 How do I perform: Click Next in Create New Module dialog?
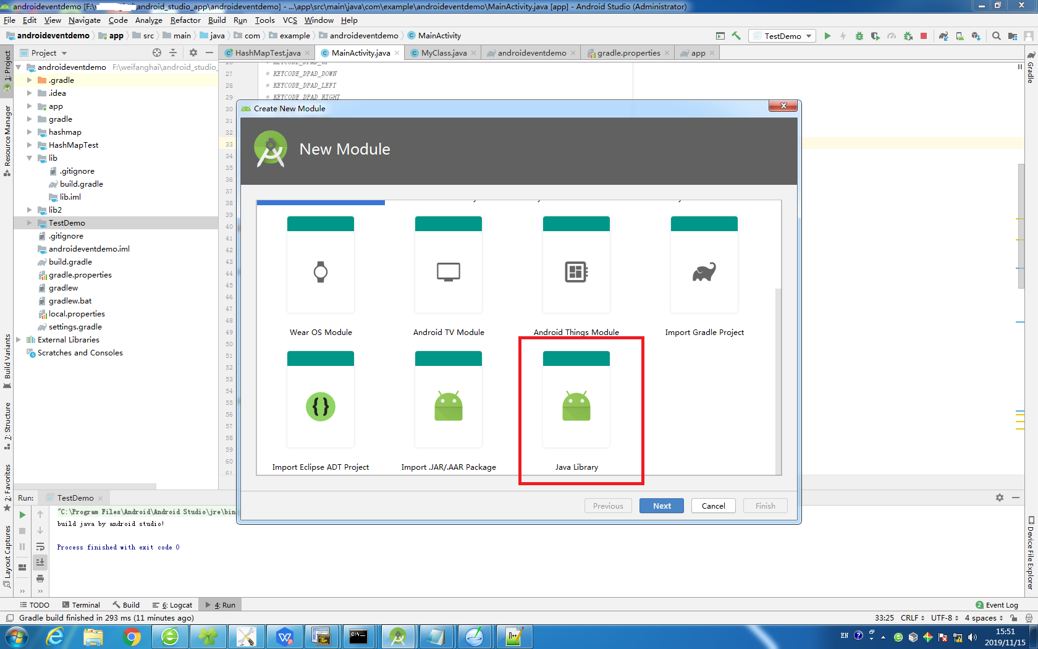(x=662, y=506)
